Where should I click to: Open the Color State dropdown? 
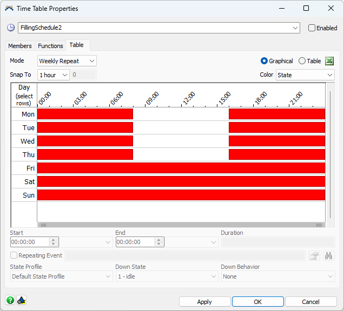click(x=305, y=75)
